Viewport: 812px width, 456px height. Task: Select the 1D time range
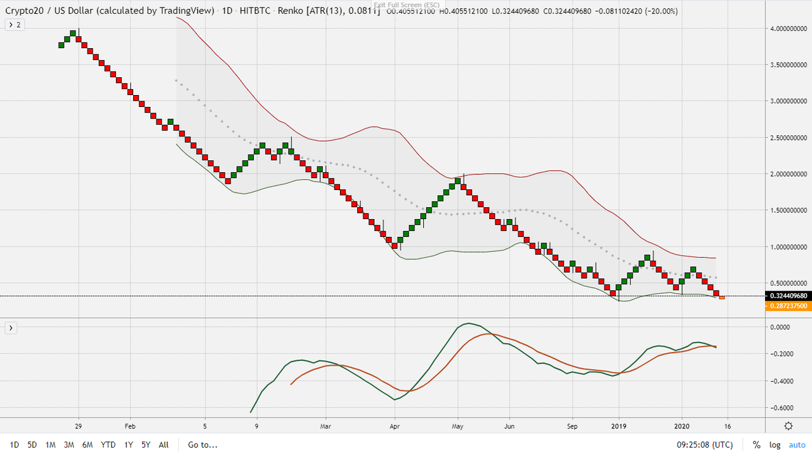coord(14,445)
